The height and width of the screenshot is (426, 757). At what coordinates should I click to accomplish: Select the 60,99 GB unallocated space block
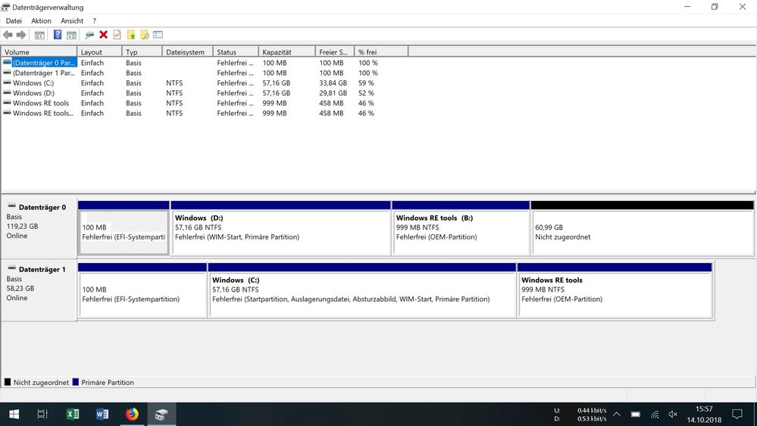(x=642, y=232)
